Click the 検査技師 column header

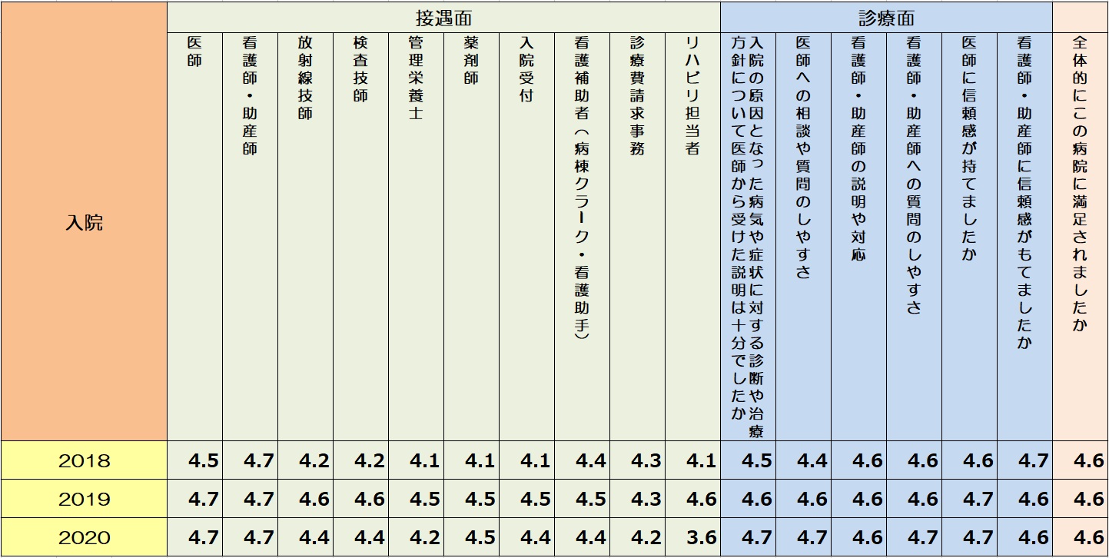(x=361, y=237)
